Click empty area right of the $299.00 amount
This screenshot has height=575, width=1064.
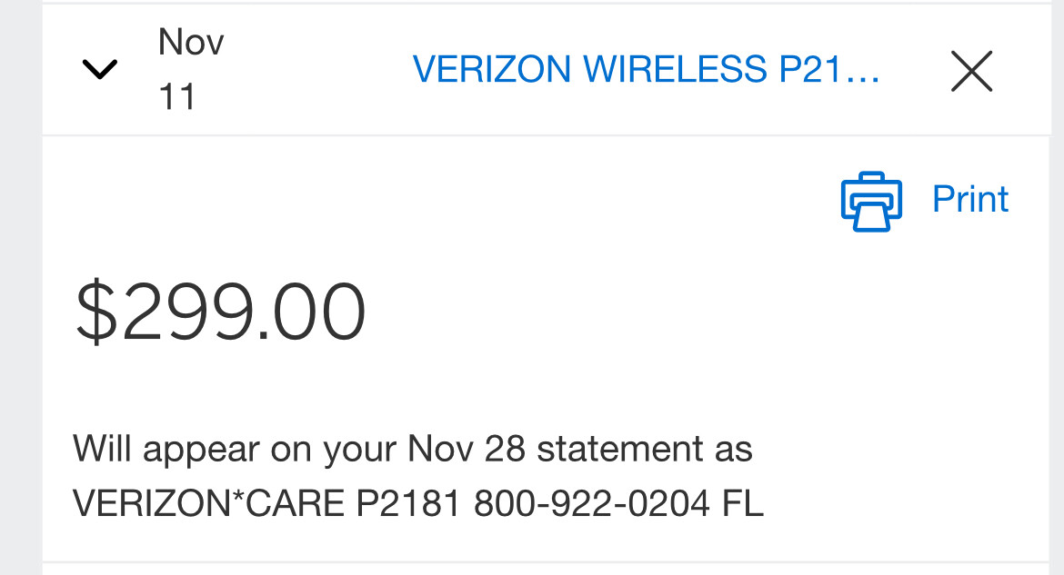682,312
